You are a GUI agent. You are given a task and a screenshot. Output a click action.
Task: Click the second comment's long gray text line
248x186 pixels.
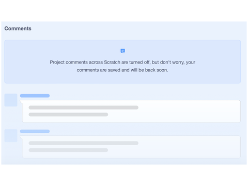pos(84,143)
